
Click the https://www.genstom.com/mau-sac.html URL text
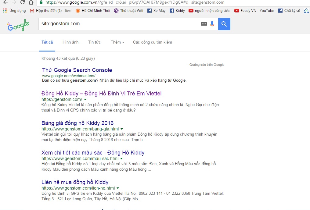click(x=80, y=158)
